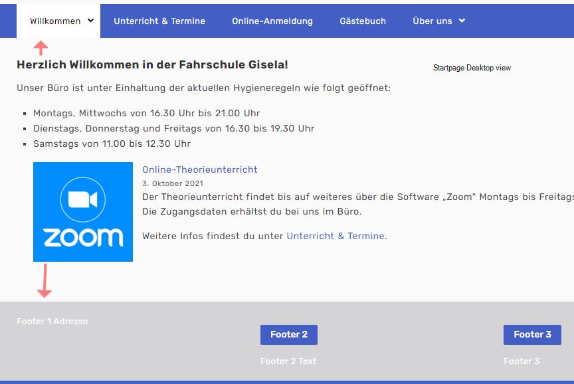The image size is (574, 384).
Task: Click the Footer 3 button
Action: [532, 335]
